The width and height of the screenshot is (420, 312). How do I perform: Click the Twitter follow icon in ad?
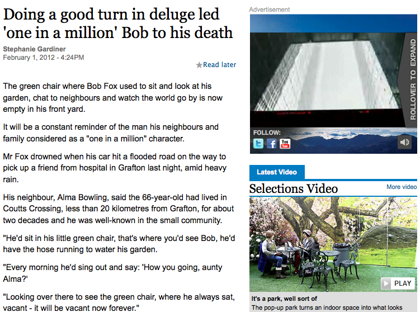pyautogui.click(x=258, y=144)
